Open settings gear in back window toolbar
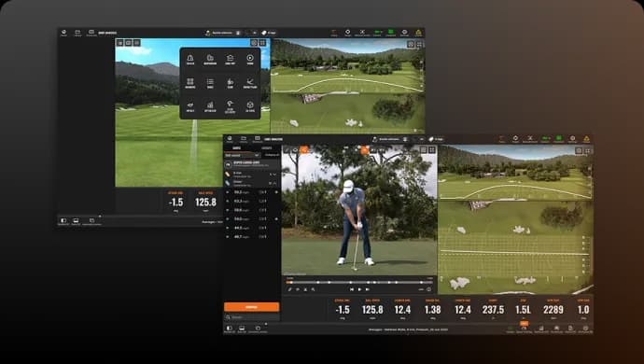This screenshot has width=644, height=364. point(404,33)
